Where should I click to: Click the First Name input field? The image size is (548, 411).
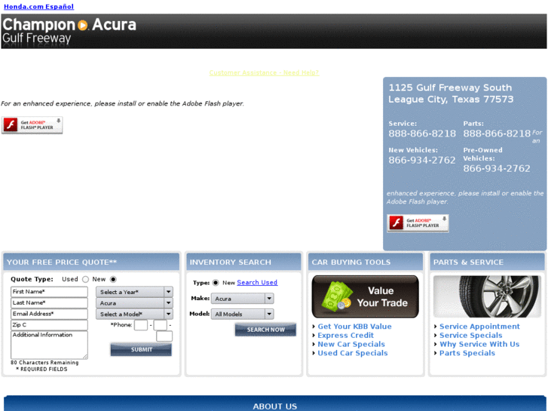click(49, 292)
